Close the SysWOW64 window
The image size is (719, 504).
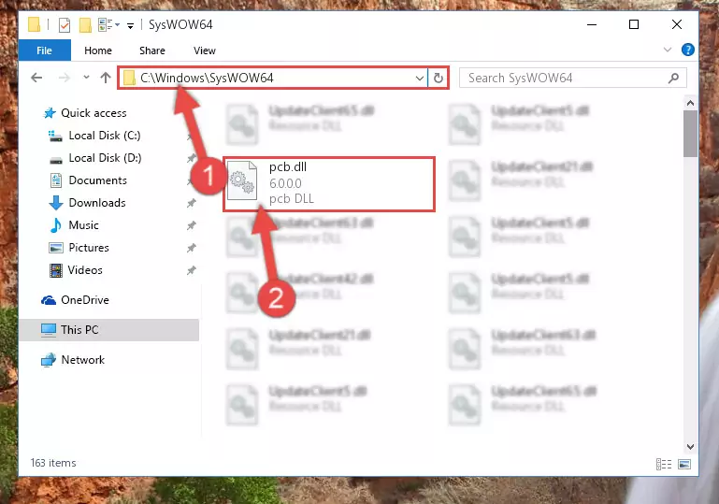point(676,24)
